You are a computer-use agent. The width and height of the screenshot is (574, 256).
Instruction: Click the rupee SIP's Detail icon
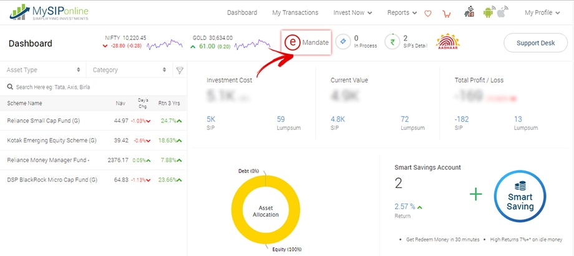click(392, 42)
